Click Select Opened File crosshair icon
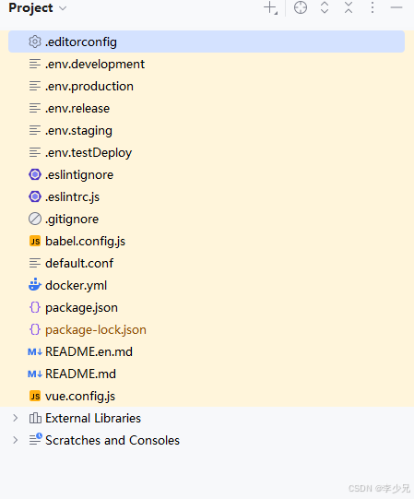The image size is (414, 499). point(301,7)
